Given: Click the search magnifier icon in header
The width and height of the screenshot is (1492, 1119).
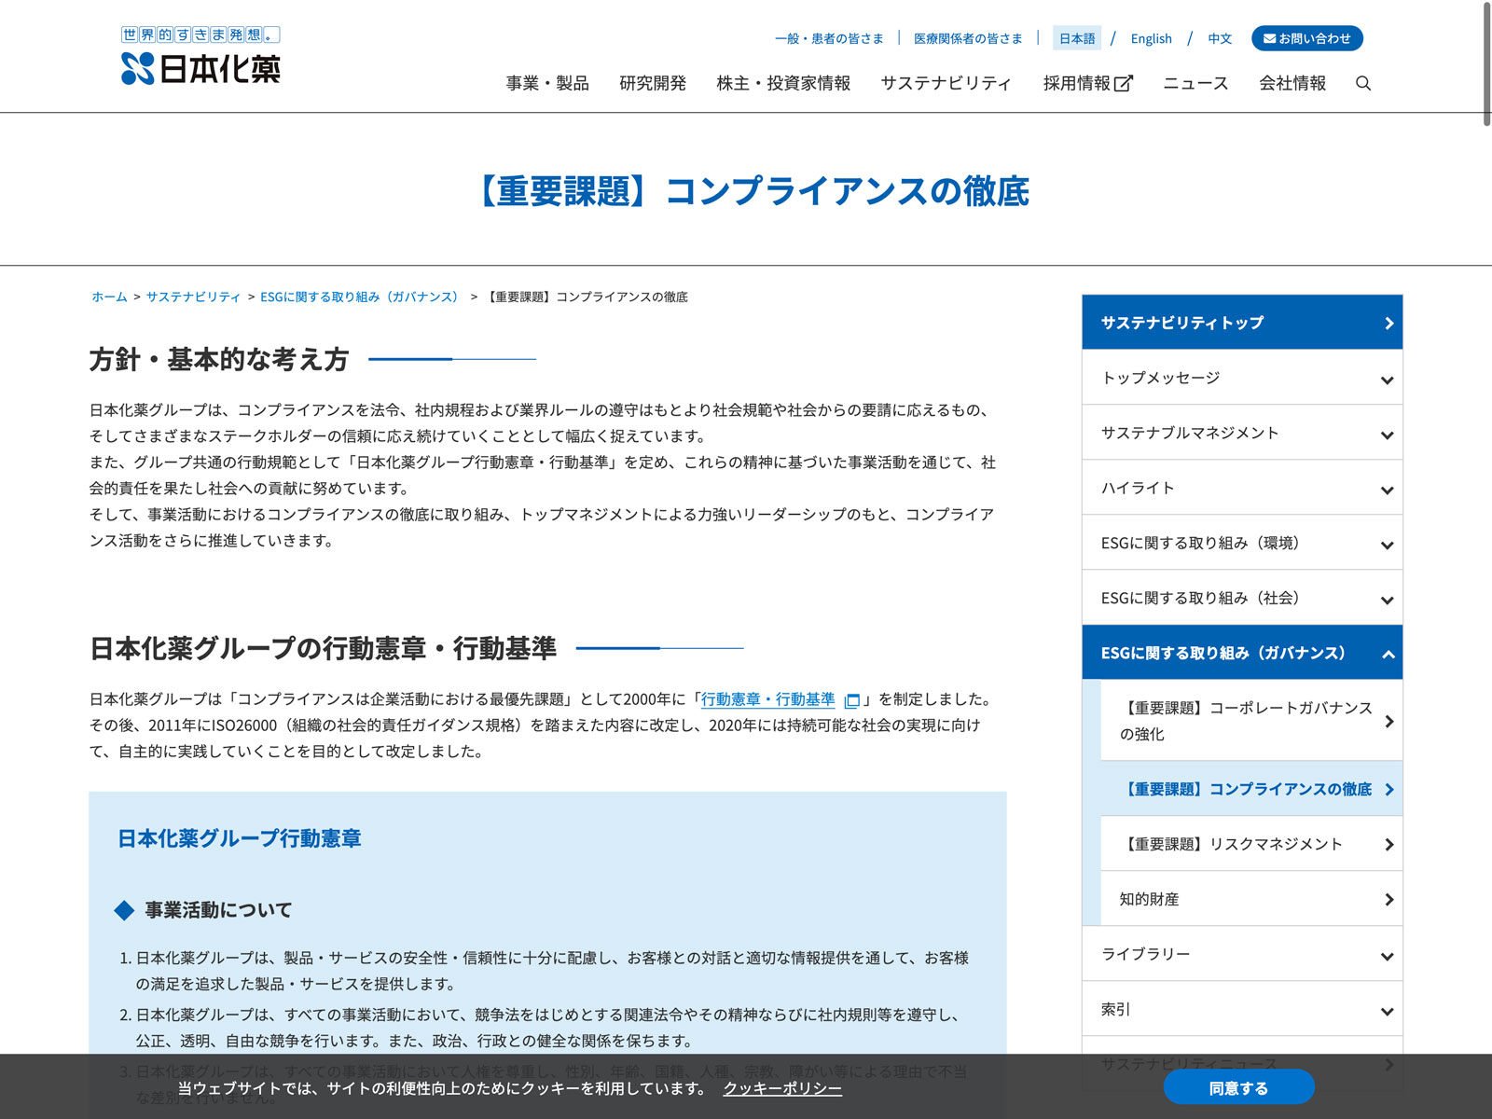Looking at the screenshot, I should 1362,84.
